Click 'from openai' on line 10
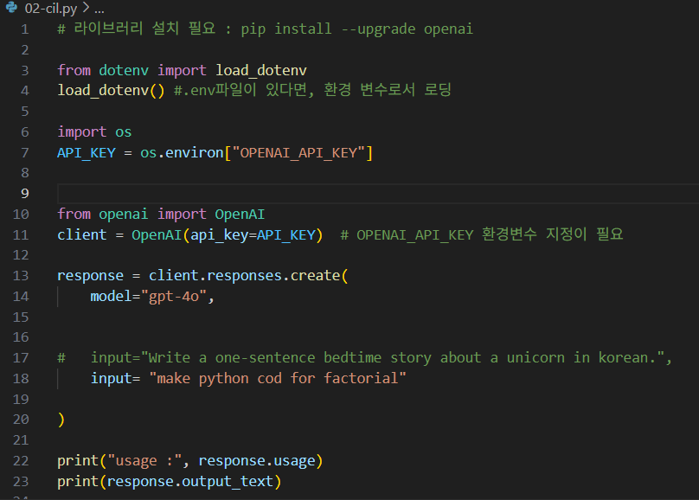The height and width of the screenshot is (500, 699). pyautogui.click(x=103, y=215)
